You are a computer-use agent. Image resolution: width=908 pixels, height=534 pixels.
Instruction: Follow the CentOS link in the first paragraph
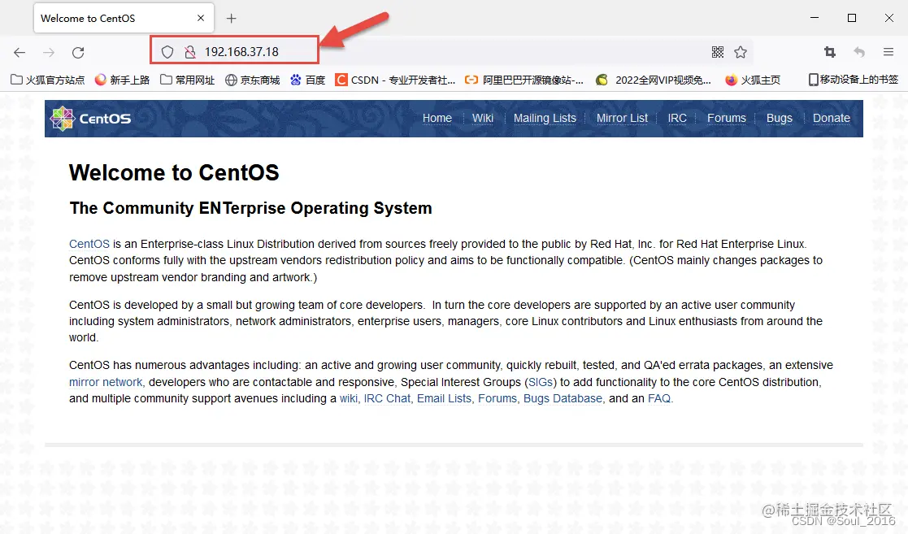click(x=89, y=244)
